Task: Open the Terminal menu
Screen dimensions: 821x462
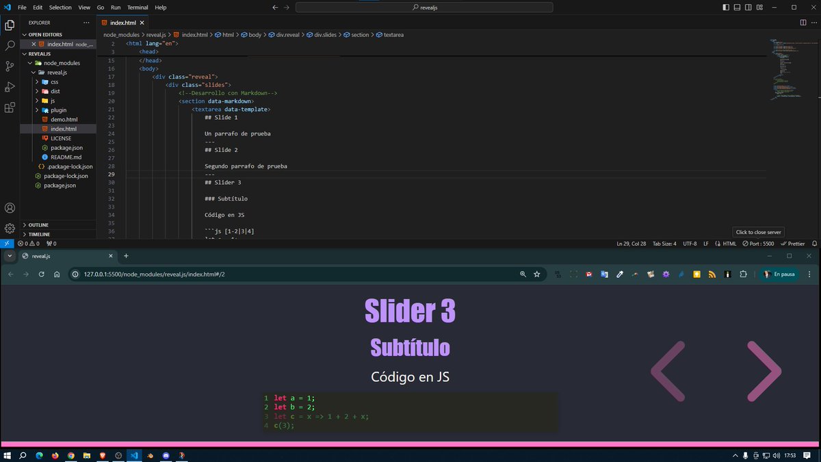Action: click(x=137, y=8)
